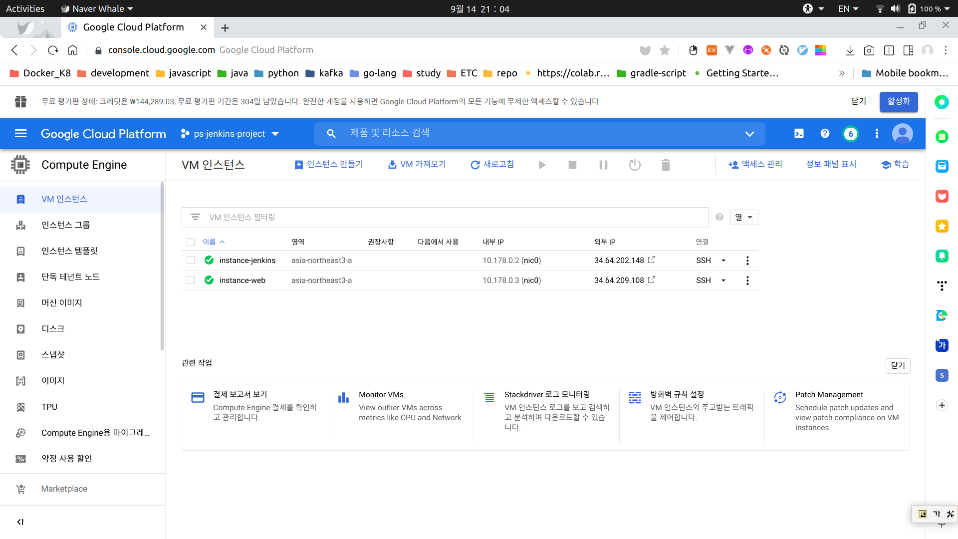The width and height of the screenshot is (958, 539).
Task: Open the hamburger navigation menu
Action: pyautogui.click(x=20, y=134)
